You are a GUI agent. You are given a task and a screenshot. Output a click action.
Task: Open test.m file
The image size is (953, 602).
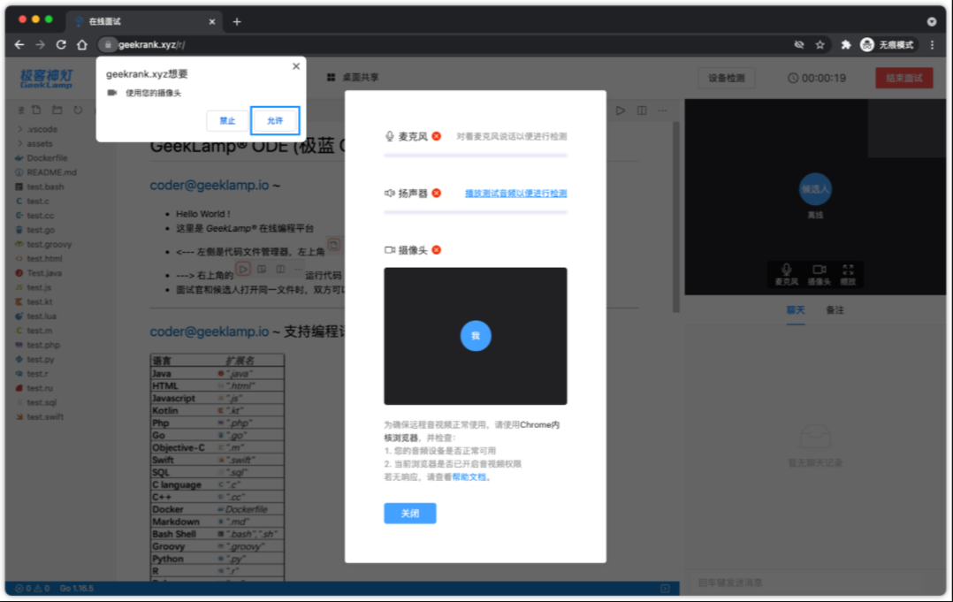39,331
